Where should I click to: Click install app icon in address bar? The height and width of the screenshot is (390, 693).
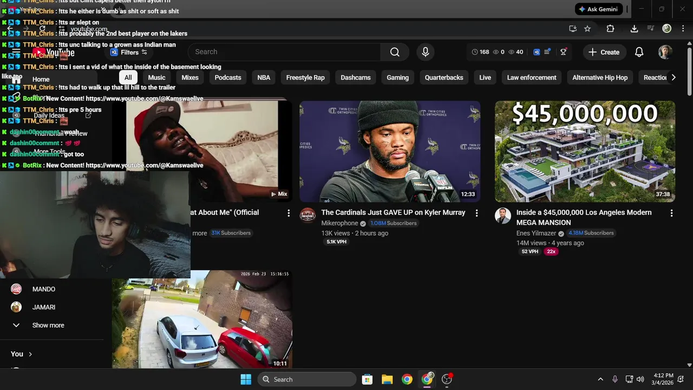click(x=573, y=29)
